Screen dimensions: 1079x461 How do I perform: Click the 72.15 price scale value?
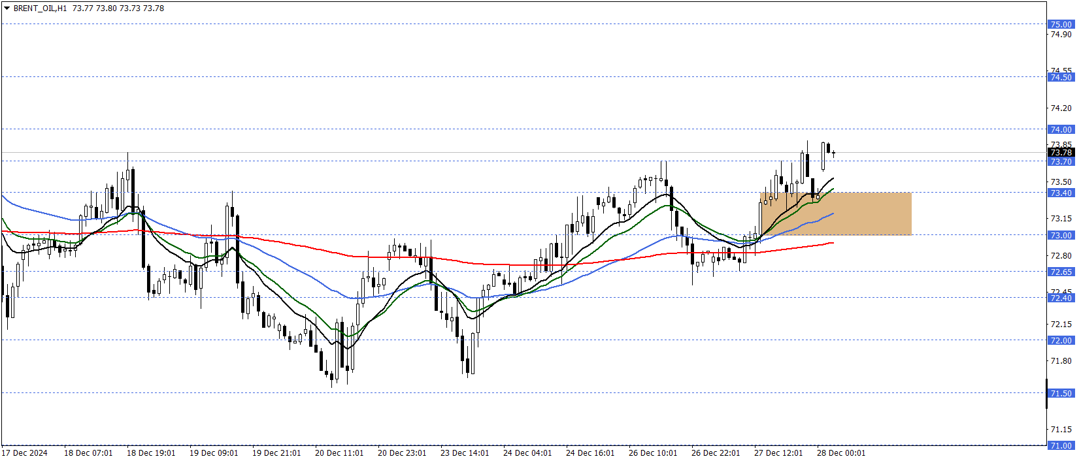1061,324
